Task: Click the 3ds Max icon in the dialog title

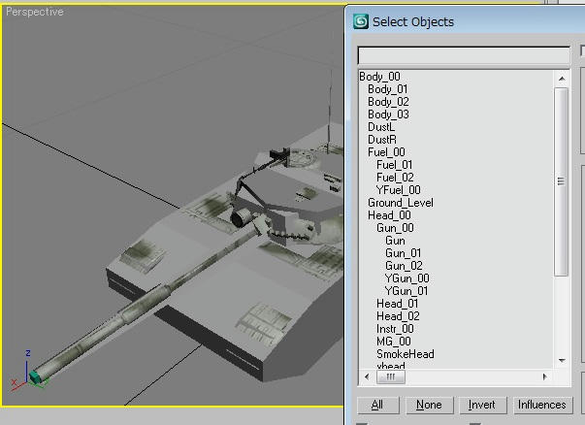Action: (x=361, y=21)
